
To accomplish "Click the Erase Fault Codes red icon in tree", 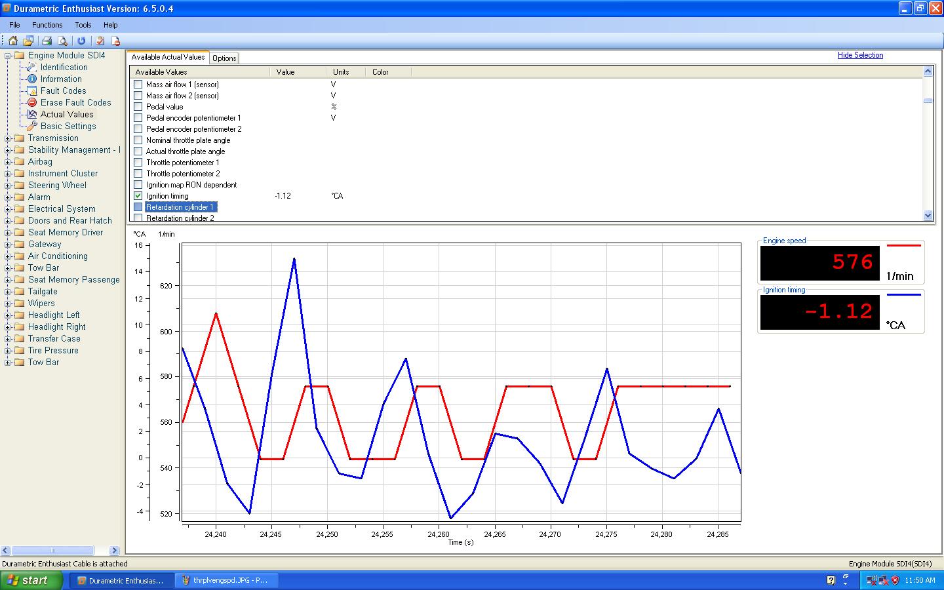I will click(31, 102).
